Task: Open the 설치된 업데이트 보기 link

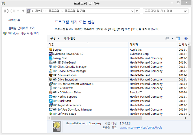Action: [21, 28]
